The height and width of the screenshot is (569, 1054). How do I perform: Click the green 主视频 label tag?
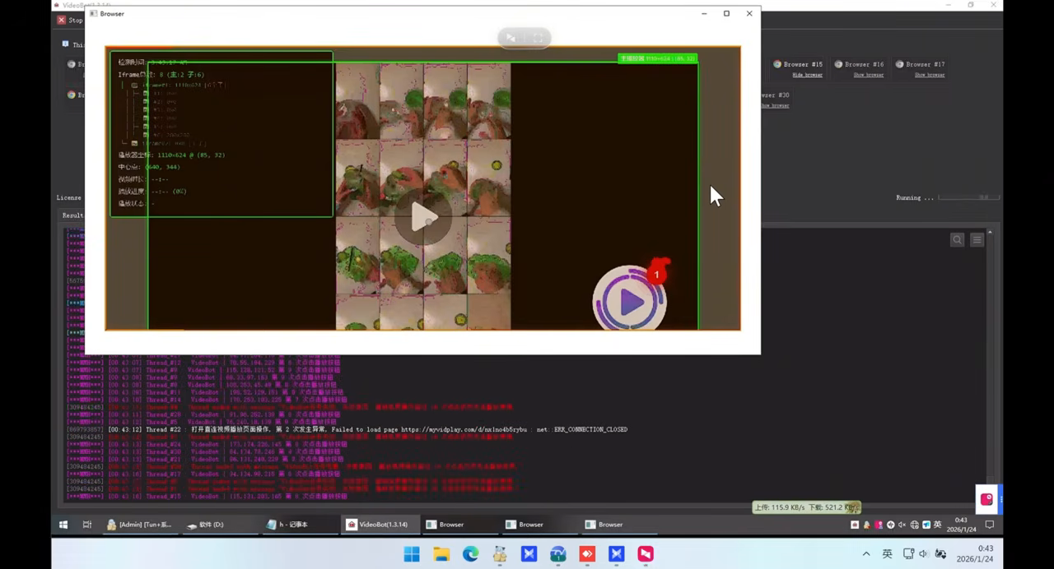pos(657,58)
